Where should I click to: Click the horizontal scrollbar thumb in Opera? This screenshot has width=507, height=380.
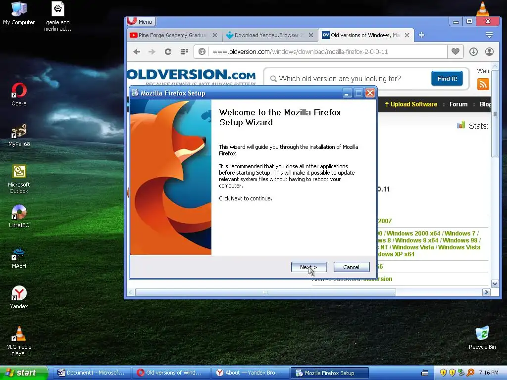pos(265,292)
